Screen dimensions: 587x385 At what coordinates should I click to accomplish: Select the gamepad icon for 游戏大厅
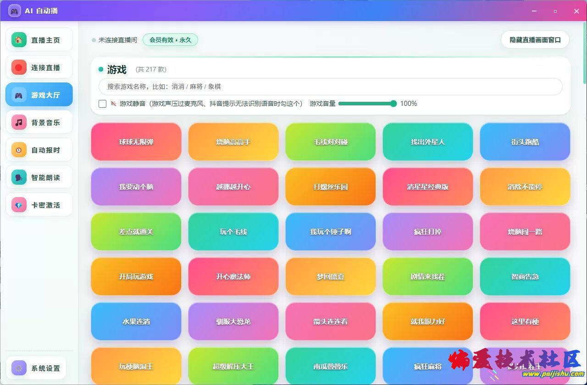pyautogui.click(x=19, y=95)
